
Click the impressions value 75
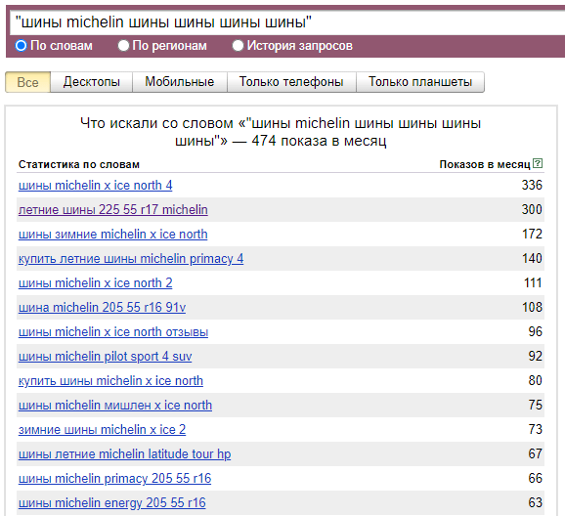click(x=535, y=406)
